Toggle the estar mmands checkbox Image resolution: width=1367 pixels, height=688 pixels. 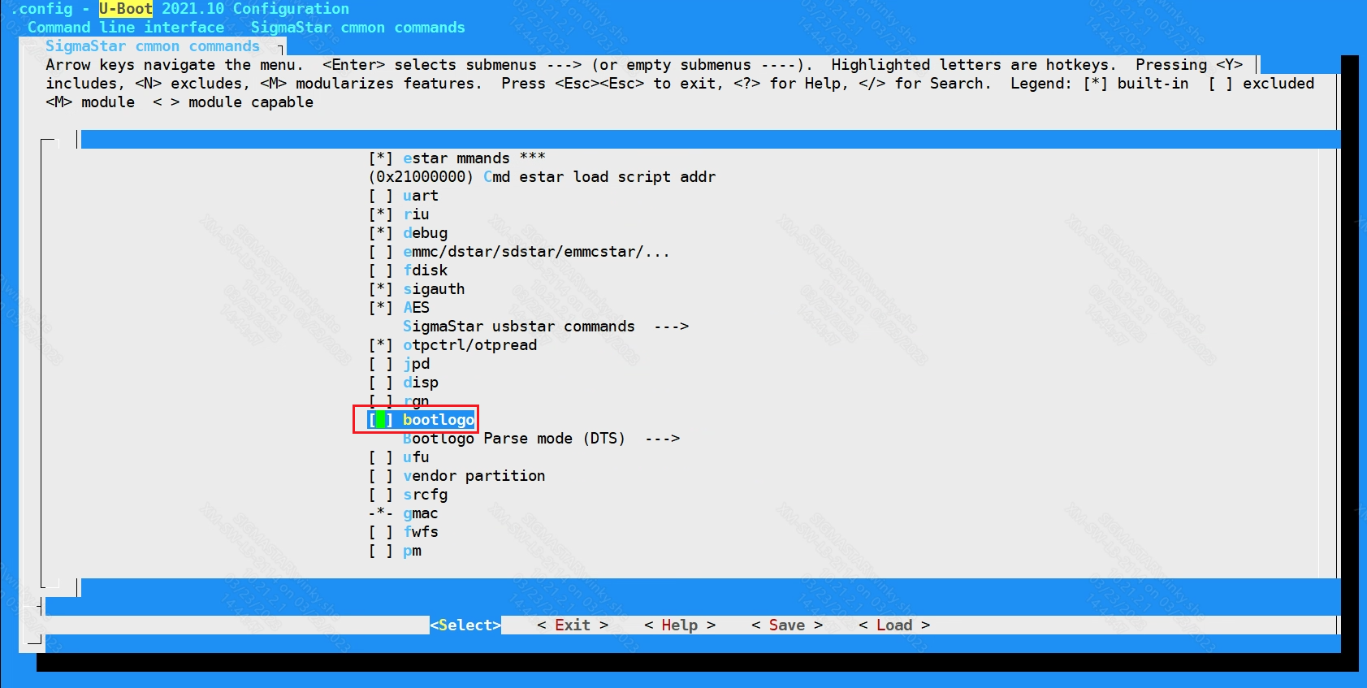(x=380, y=158)
